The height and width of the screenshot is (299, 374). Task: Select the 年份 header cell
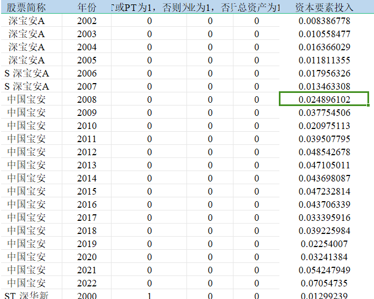pos(86,8)
